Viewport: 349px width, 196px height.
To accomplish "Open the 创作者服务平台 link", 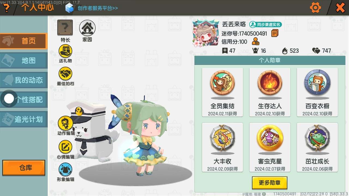I will coord(98,8).
